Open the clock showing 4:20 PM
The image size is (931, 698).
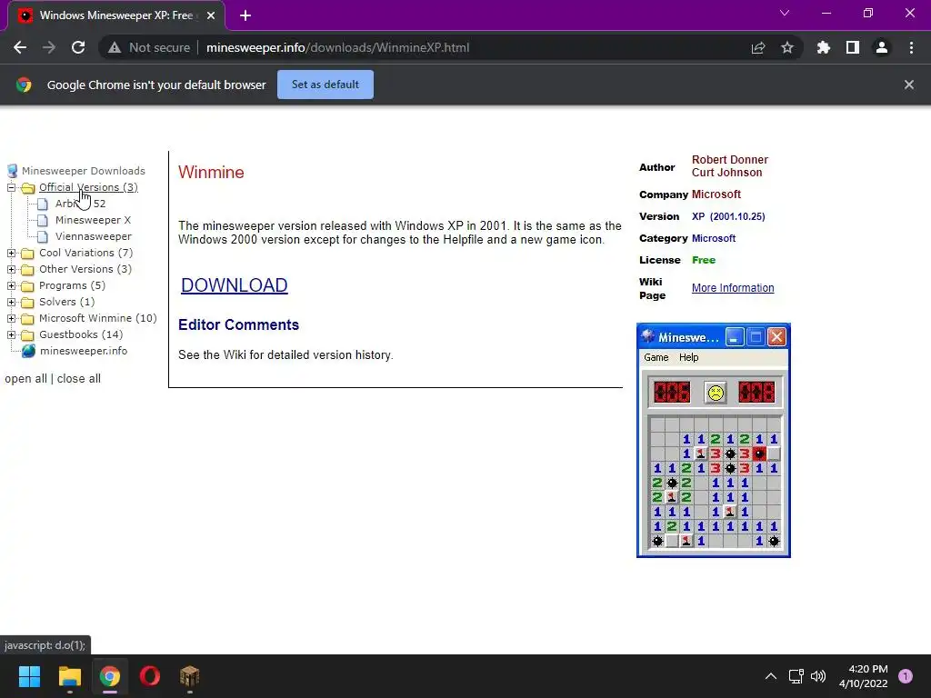click(863, 676)
